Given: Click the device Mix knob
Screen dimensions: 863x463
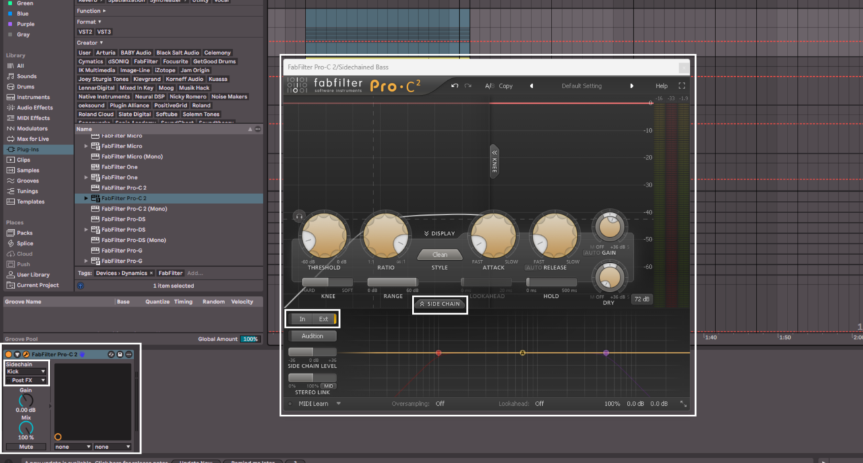Looking at the screenshot, I should tap(26, 428).
